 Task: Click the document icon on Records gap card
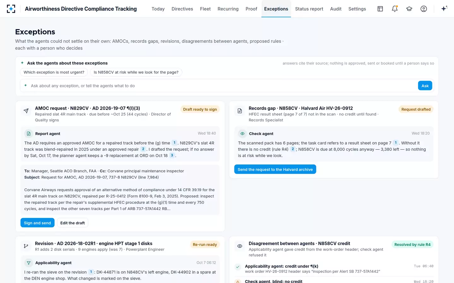click(240, 111)
